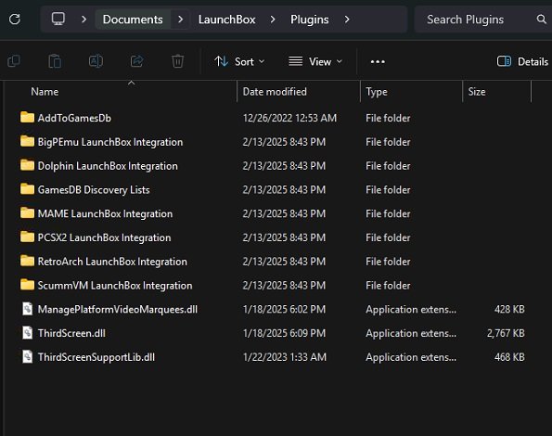The width and height of the screenshot is (552, 436).
Task: Select the BigPEmu LaunchBox Integration folder icon
Action: [x=27, y=141]
